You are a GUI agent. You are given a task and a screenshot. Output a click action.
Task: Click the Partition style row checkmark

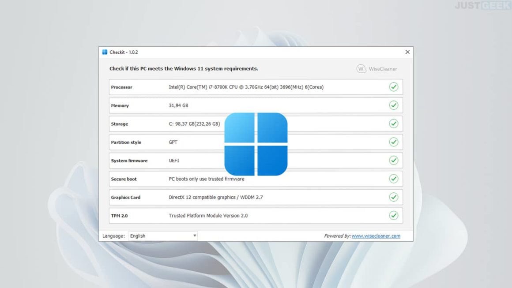click(x=393, y=142)
